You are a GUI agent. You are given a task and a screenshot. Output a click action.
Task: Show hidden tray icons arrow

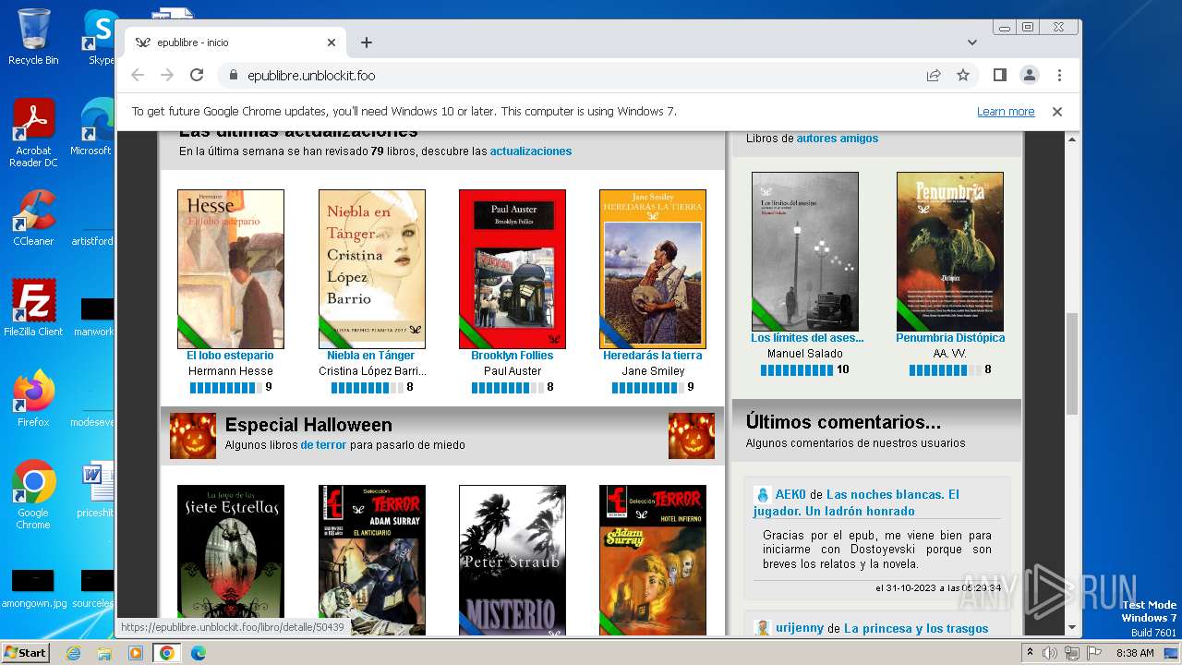coord(1030,653)
